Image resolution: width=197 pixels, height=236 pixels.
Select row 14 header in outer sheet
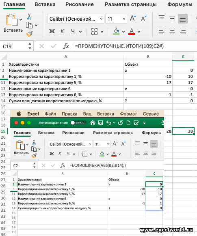4,101
